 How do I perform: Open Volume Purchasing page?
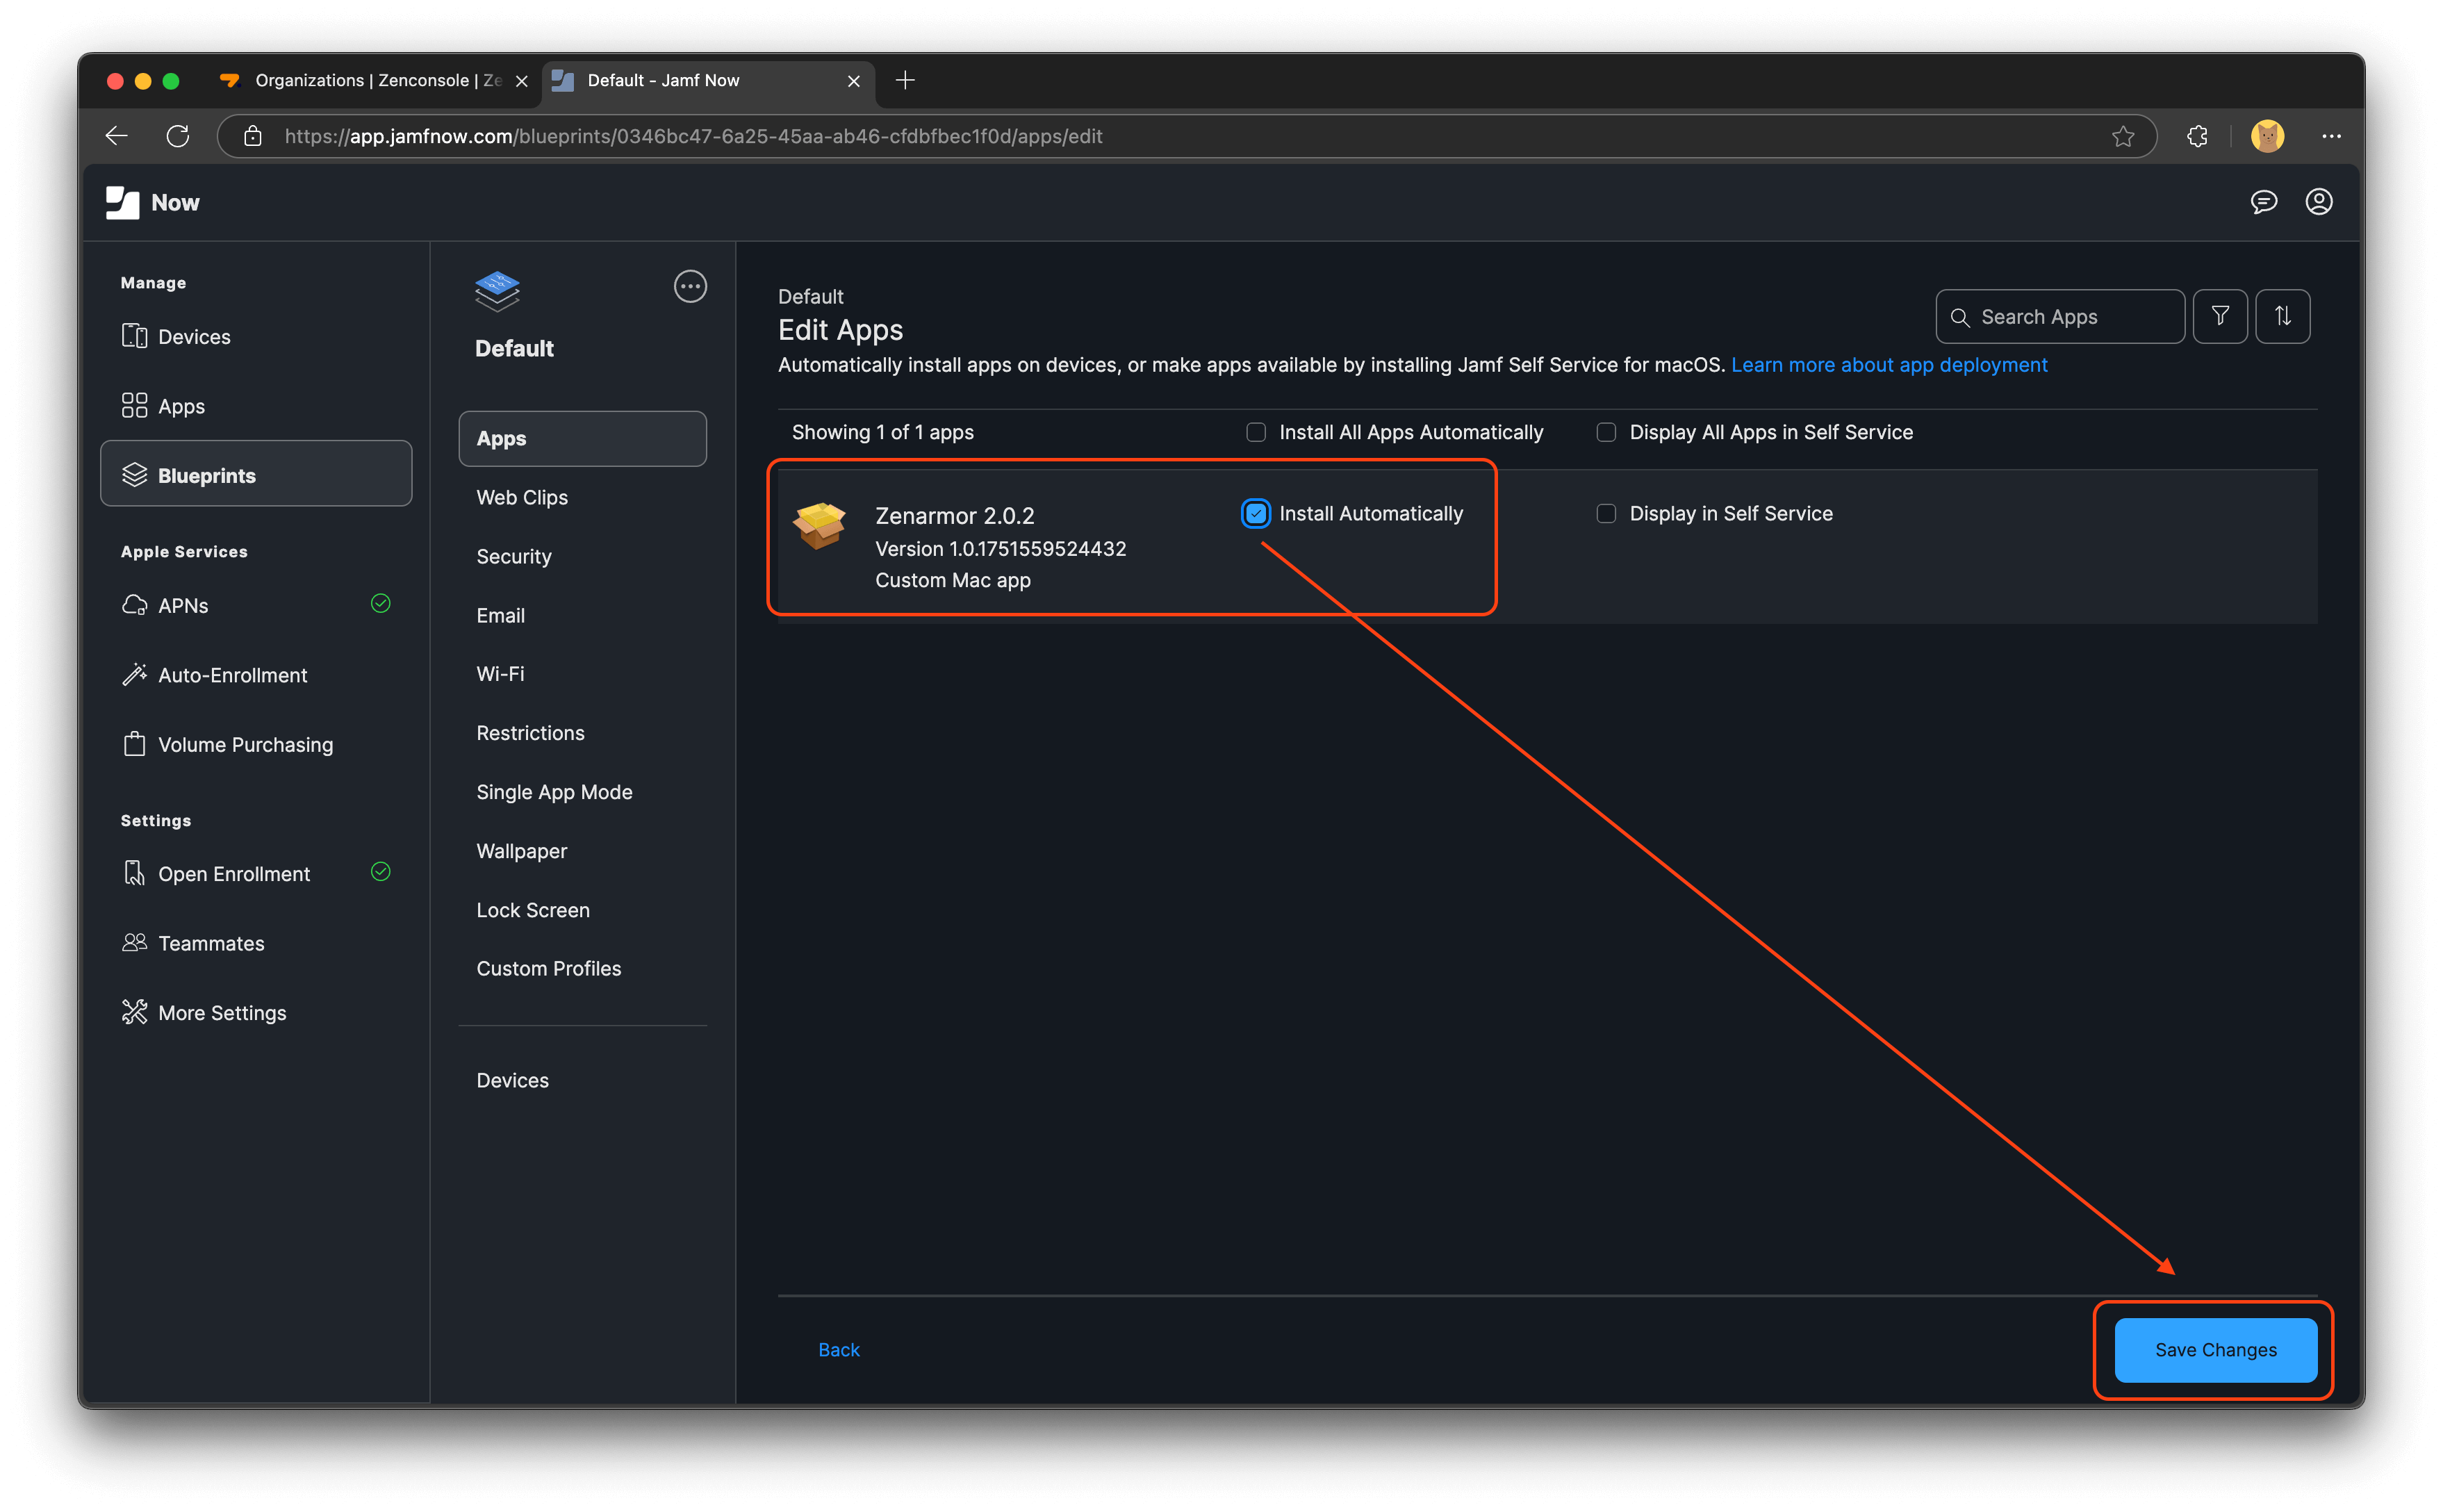[245, 744]
